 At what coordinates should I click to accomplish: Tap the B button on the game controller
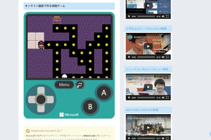pyautogui.click(x=90, y=107)
